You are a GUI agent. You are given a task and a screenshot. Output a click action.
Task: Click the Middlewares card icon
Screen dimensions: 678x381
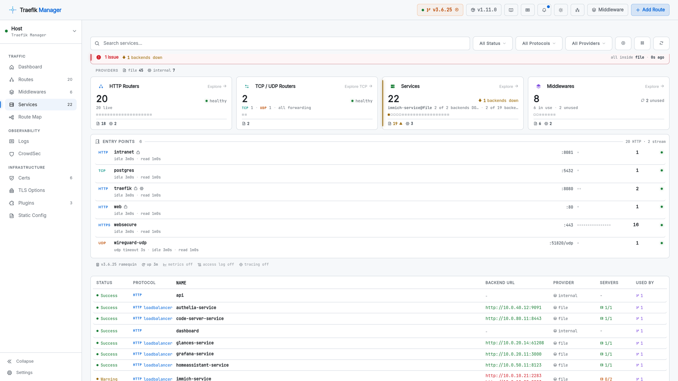click(539, 86)
